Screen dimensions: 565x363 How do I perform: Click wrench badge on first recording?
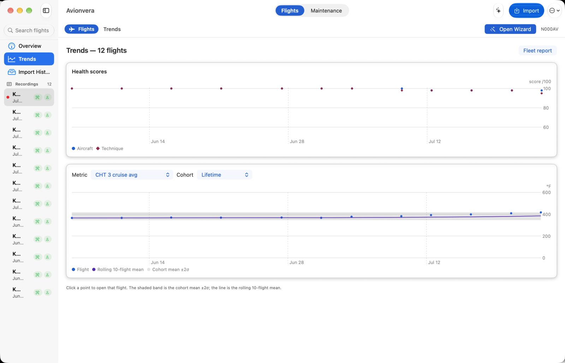click(x=37, y=97)
